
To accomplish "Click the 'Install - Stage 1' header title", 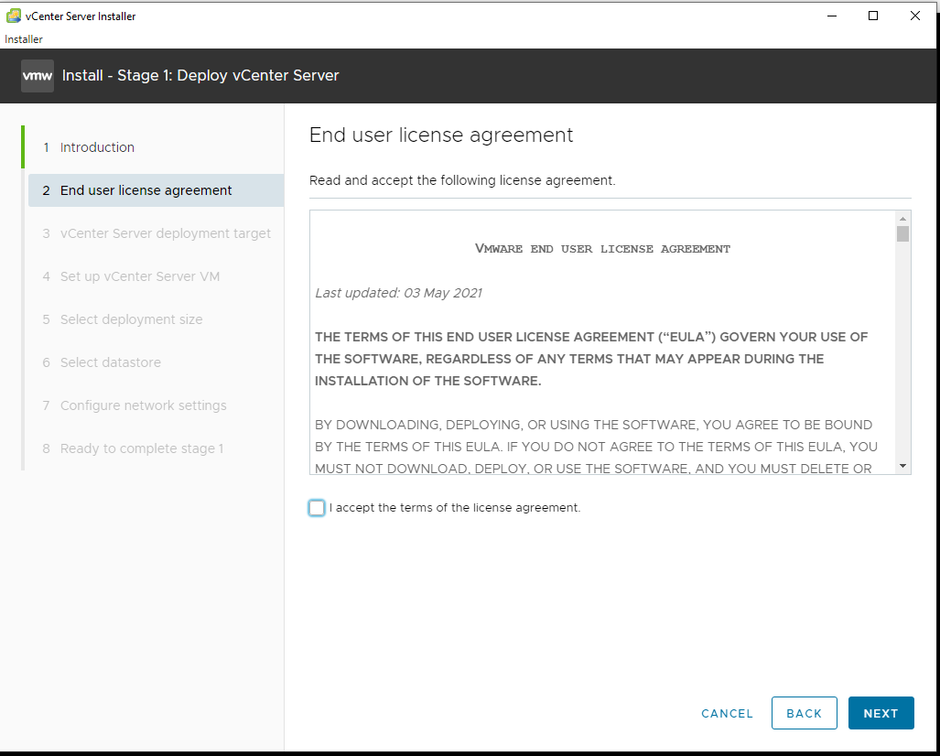I will click(200, 76).
